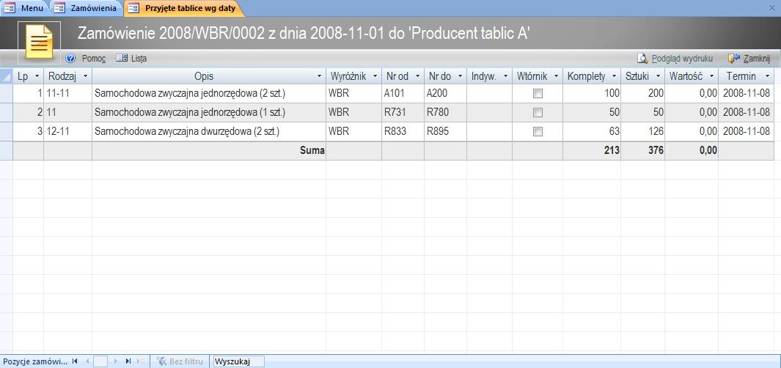
Task: Toggle Wtórnik checkbox for row 1
Action: pyautogui.click(x=538, y=94)
